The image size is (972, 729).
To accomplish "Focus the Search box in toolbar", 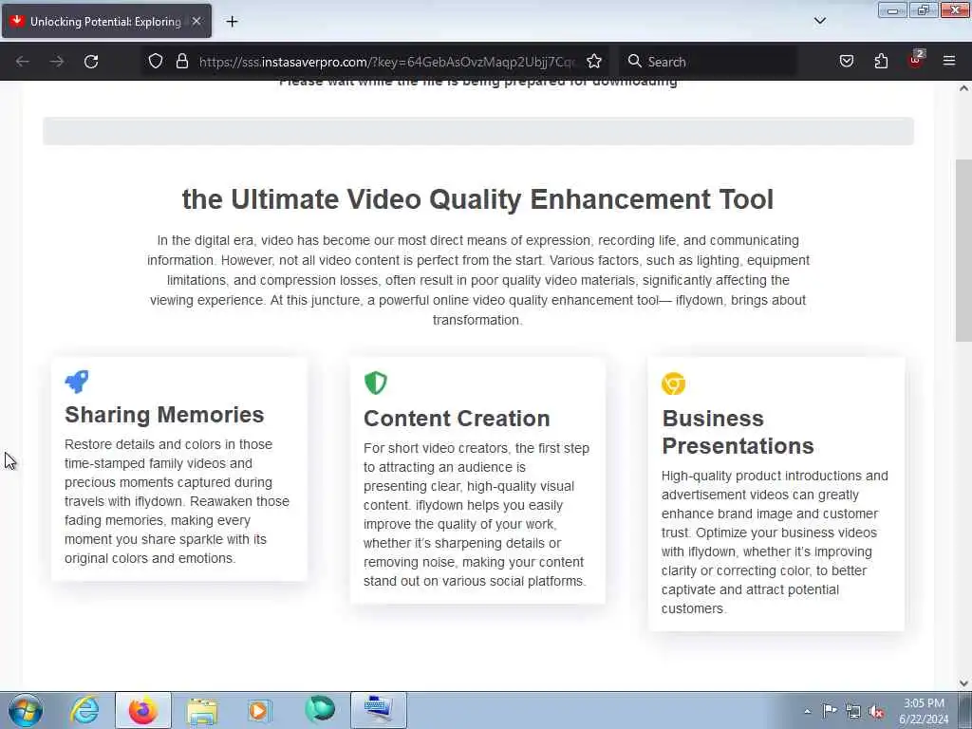I will 708,62.
